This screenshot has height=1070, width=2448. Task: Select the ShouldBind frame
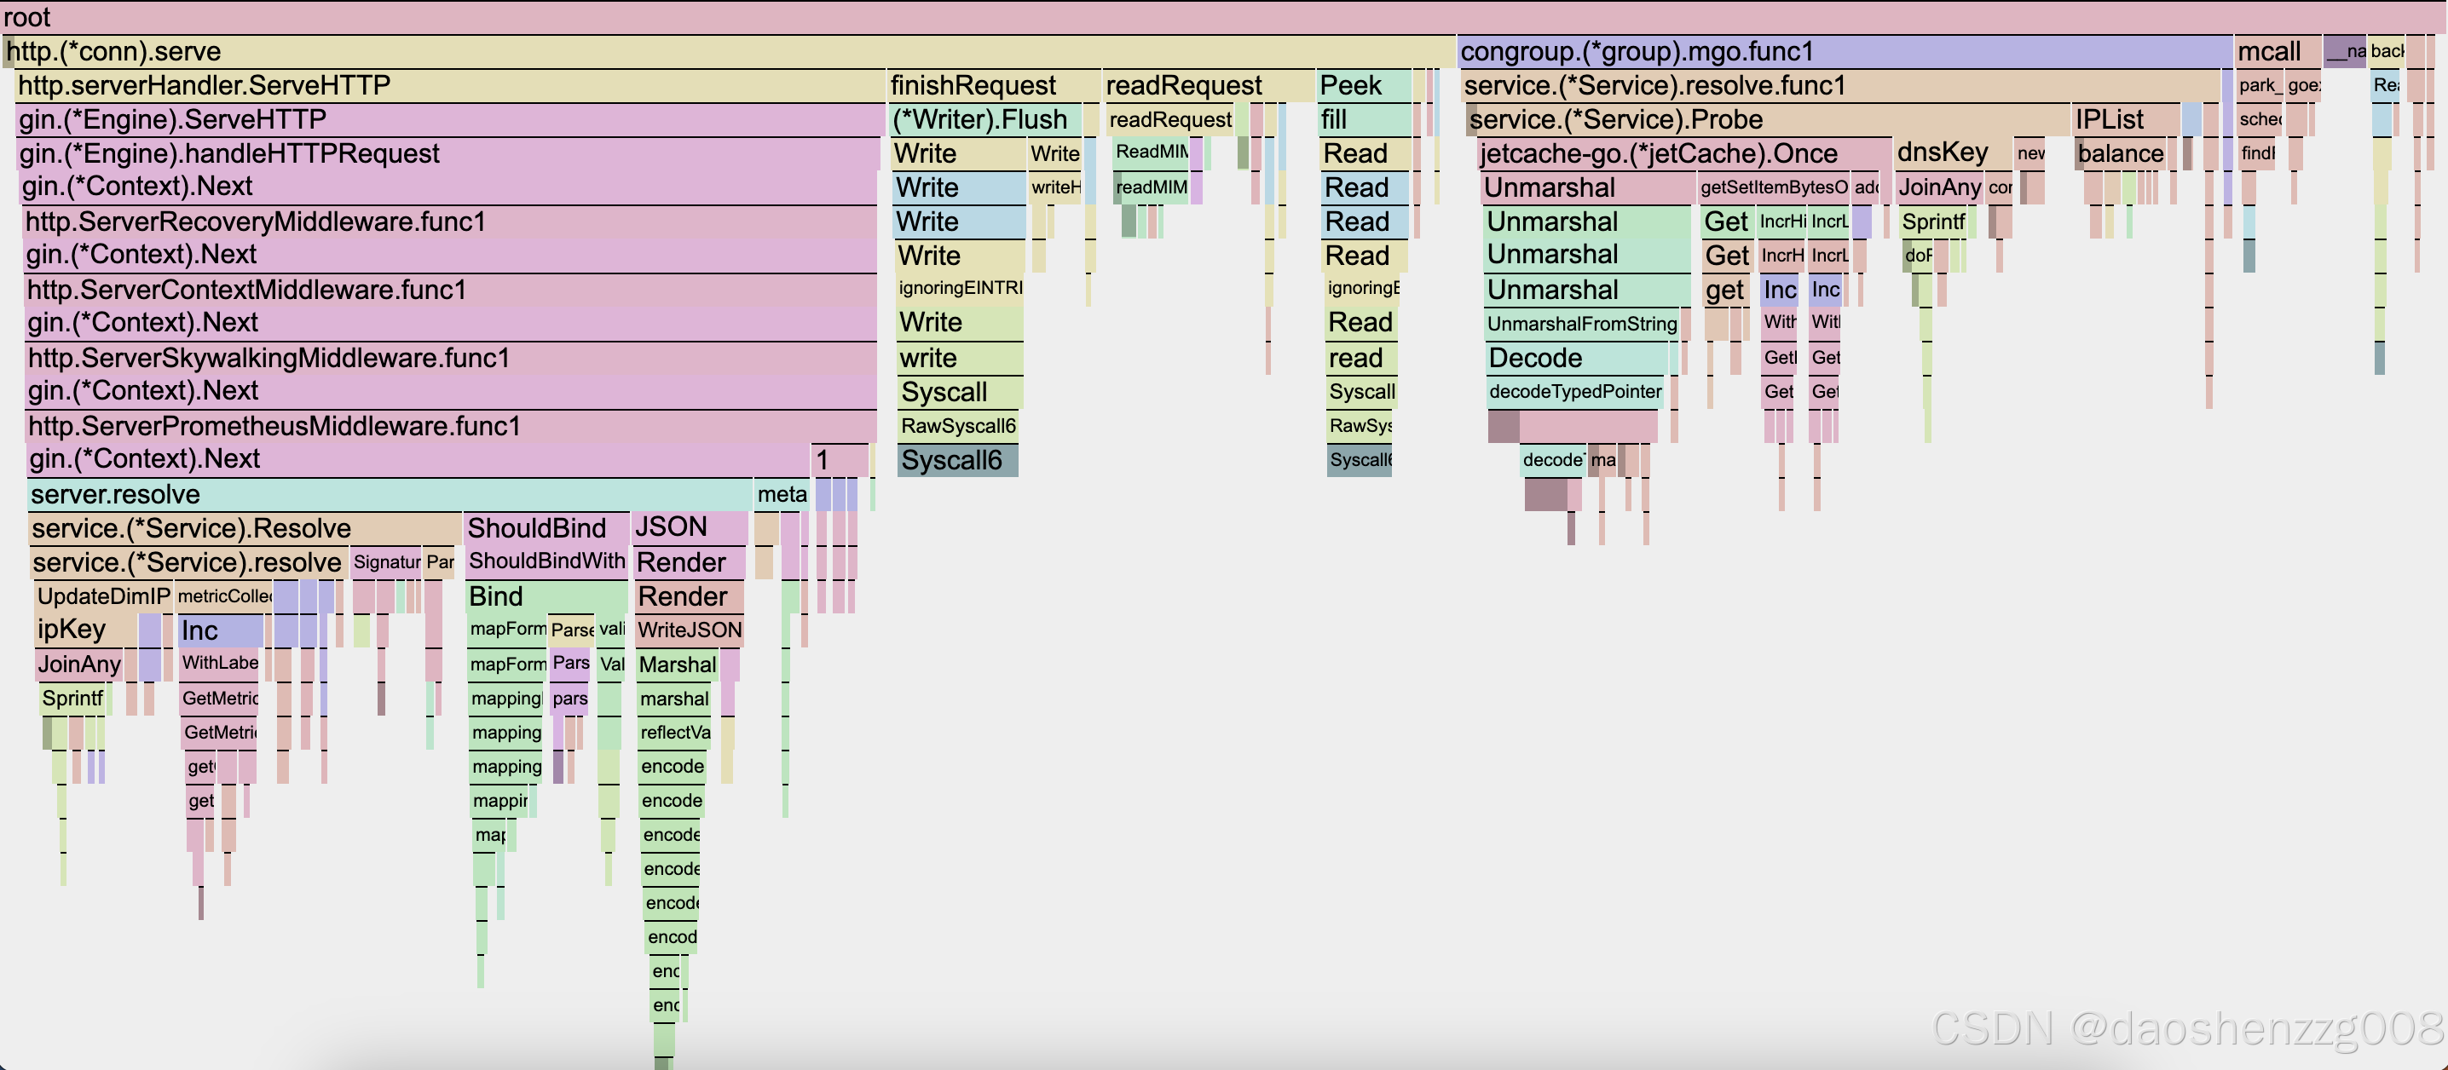[546, 528]
